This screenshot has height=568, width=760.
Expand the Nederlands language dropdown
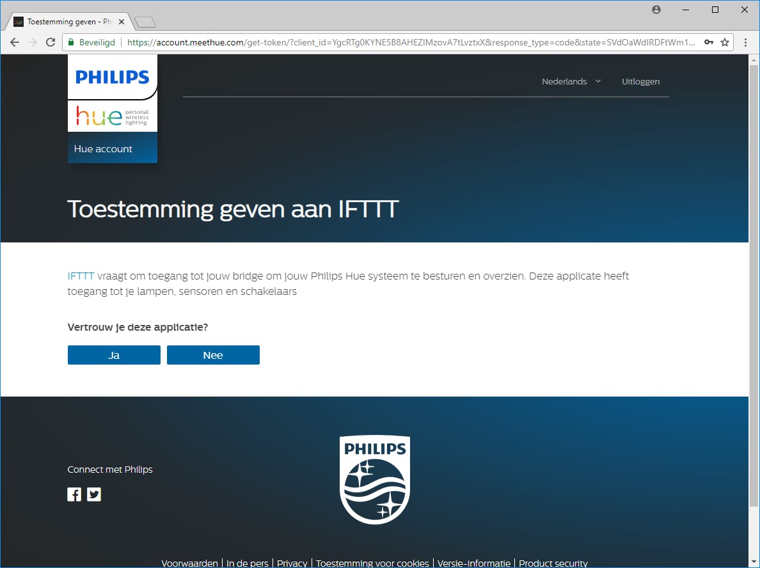pos(571,81)
